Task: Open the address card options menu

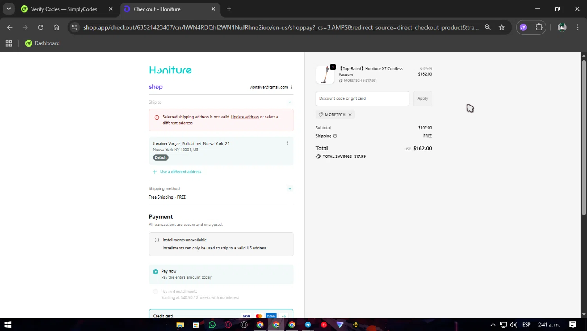Action: click(287, 143)
